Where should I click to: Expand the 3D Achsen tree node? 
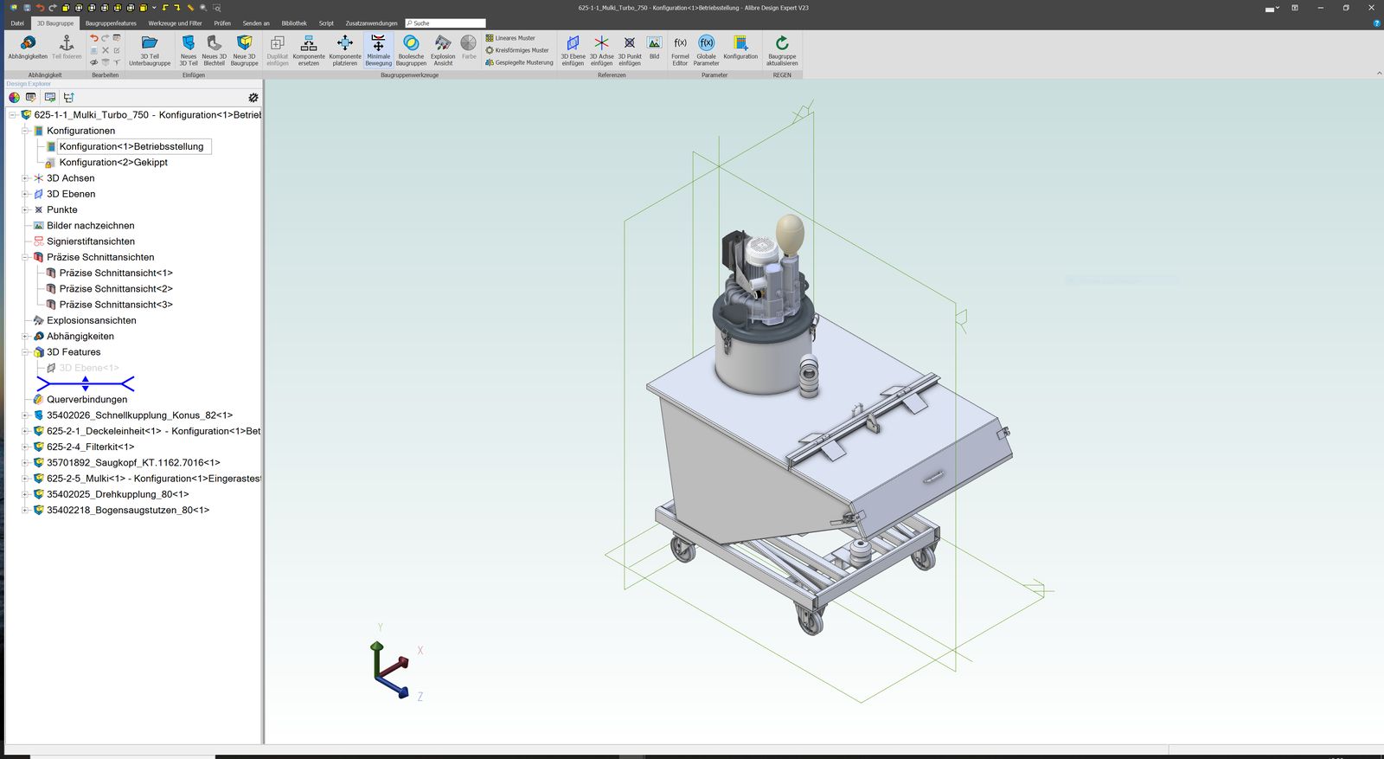pyautogui.click(x=25, y=178)
